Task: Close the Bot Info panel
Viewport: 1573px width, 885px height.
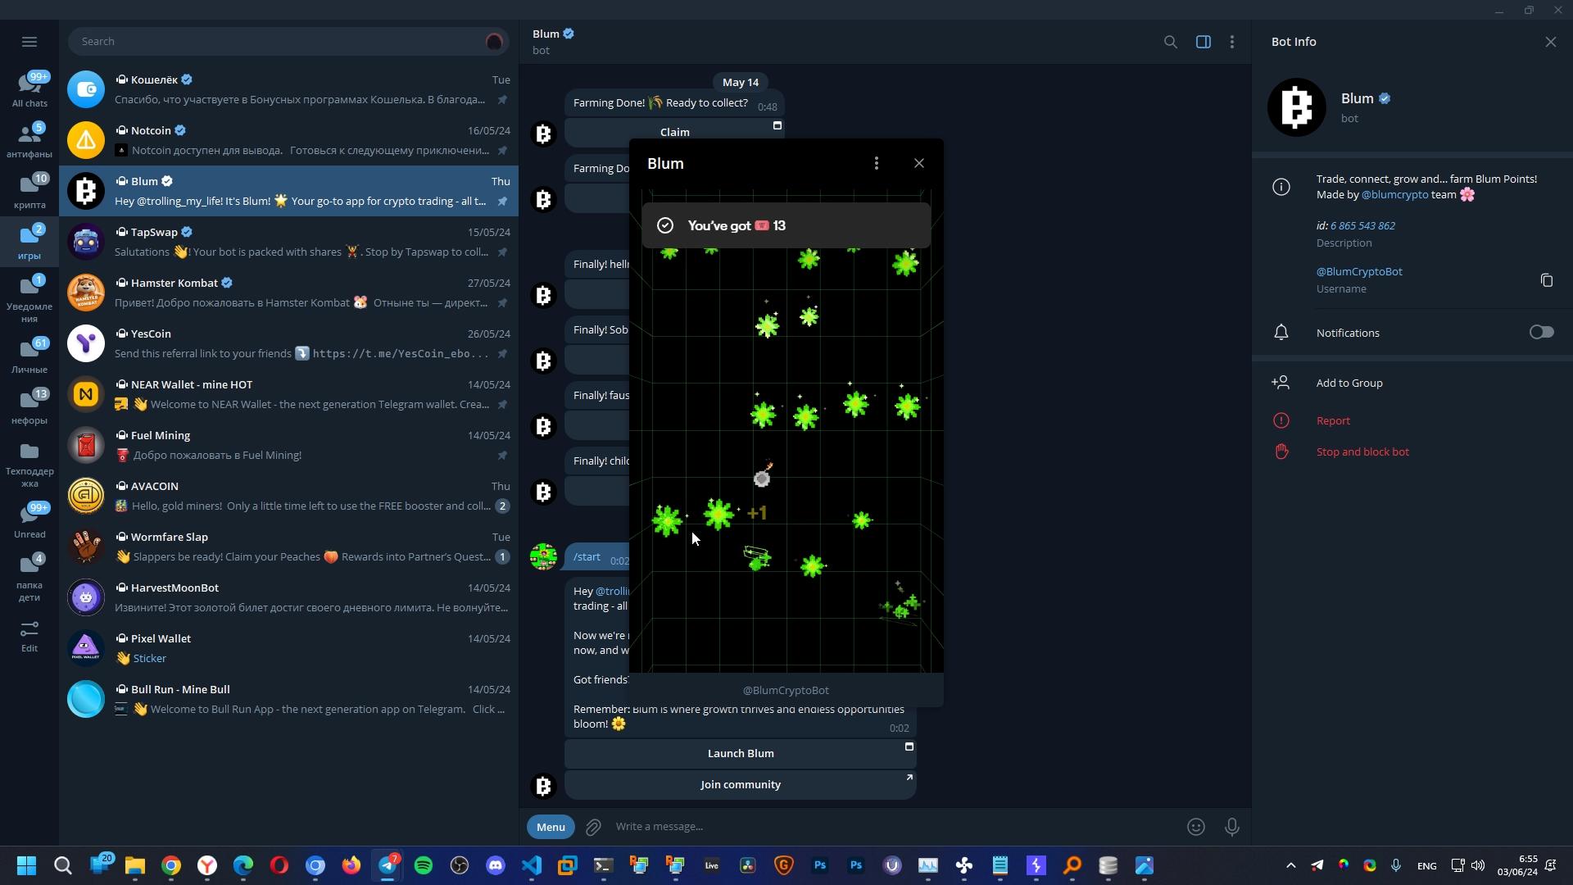Action: pyautogui.click(x=1550, y=42)
